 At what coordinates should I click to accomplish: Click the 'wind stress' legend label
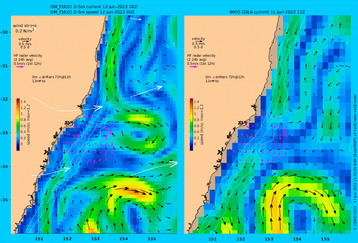pos(25,26)
